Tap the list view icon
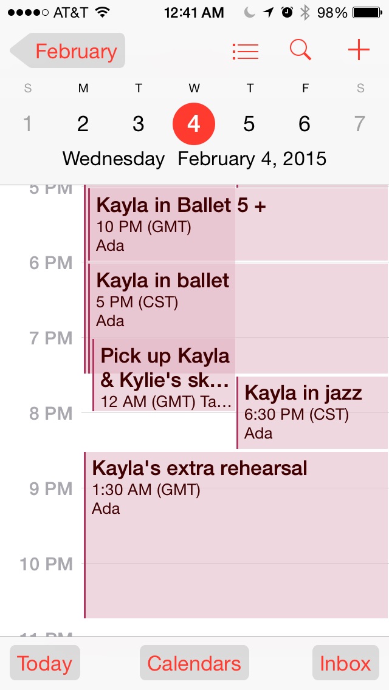 point(246,51)
